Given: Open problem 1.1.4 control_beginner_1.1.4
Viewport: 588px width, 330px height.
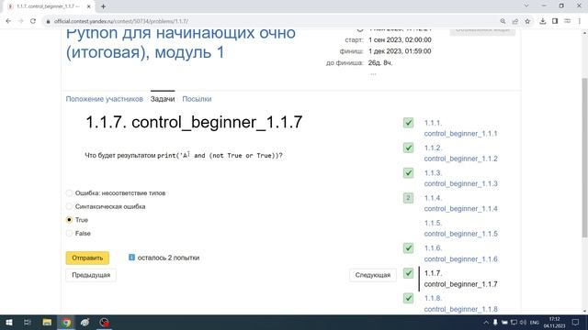Looking at the screenshot, I should 460,203.
